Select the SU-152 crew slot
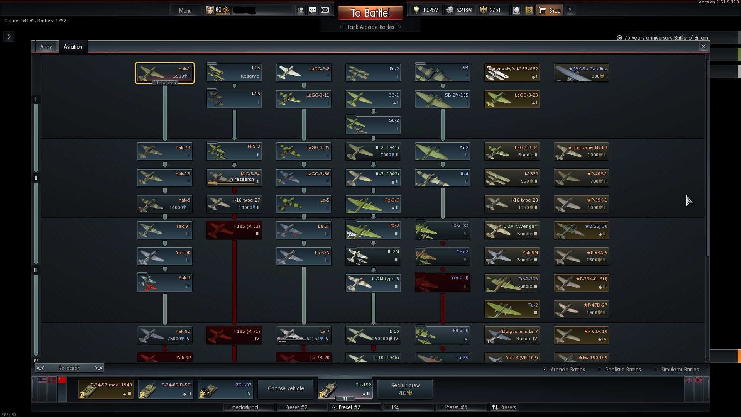Screen dimensions: 741x417 coord(345,389)
